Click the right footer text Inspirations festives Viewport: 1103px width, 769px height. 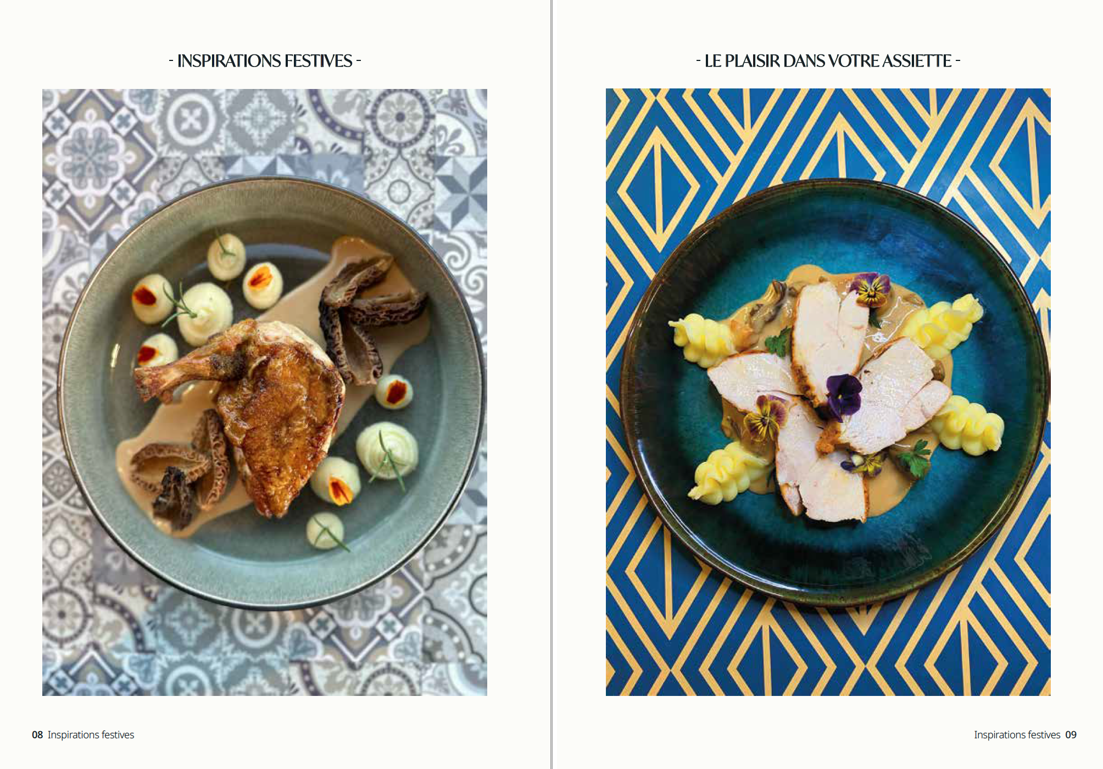tap(1017, 735)
